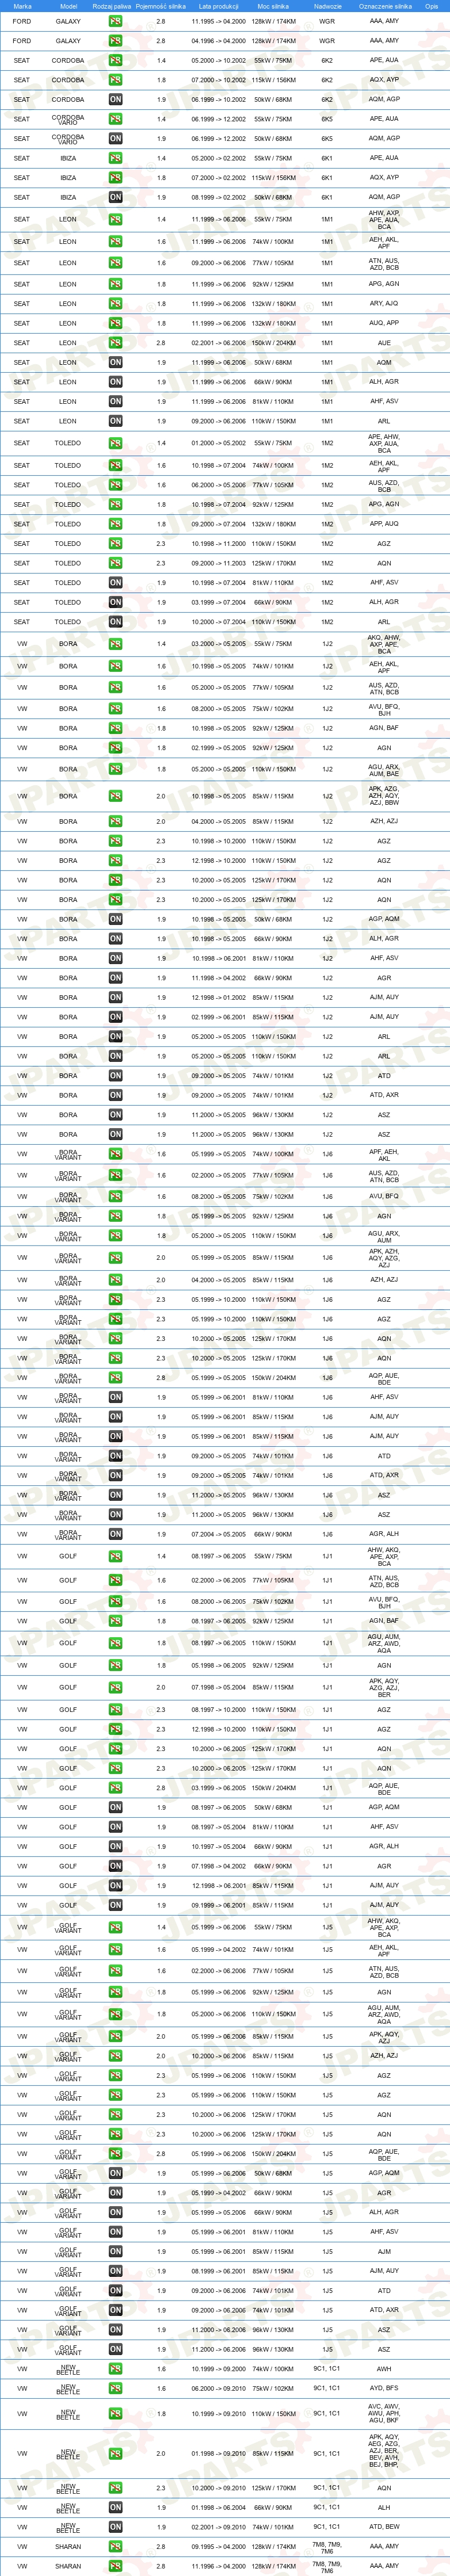Click petrol icon for Cordoba Vario 1.4

tap(116, 119)
